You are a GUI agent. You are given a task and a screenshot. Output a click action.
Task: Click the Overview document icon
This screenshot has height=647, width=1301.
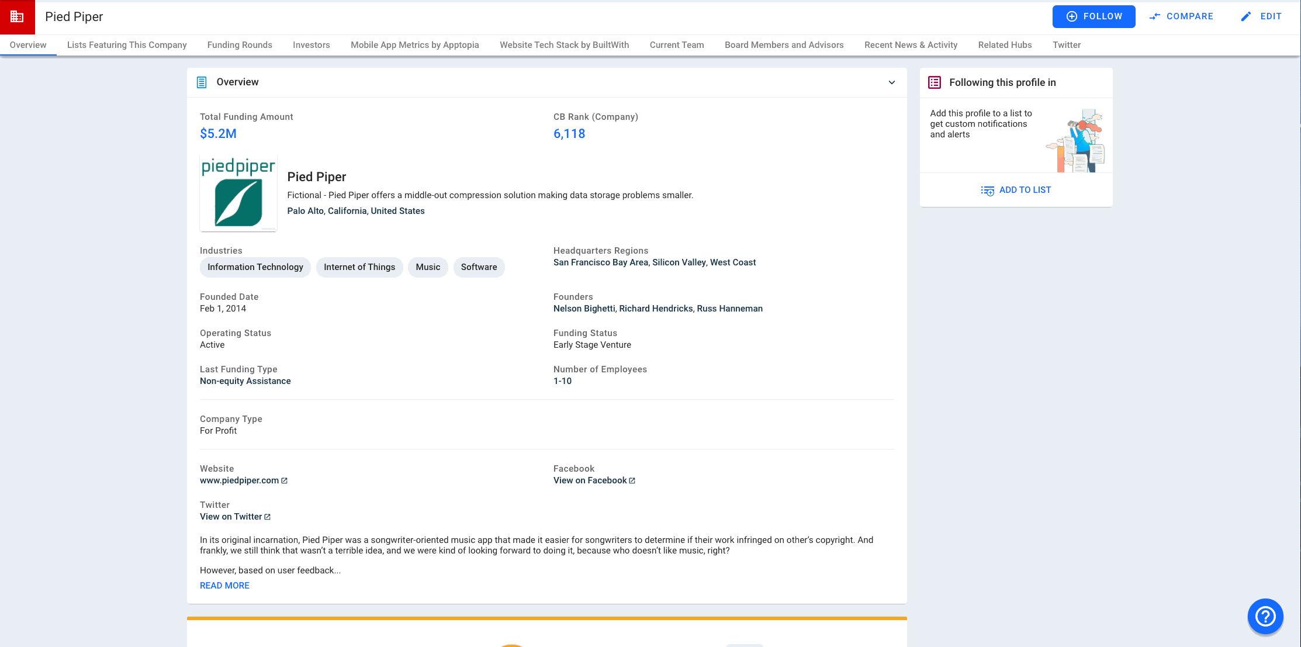tap(202, 82)
